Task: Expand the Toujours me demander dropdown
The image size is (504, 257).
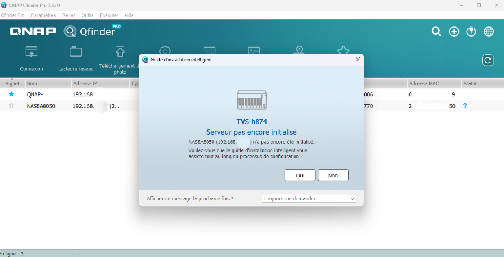Action: point(309,199)
